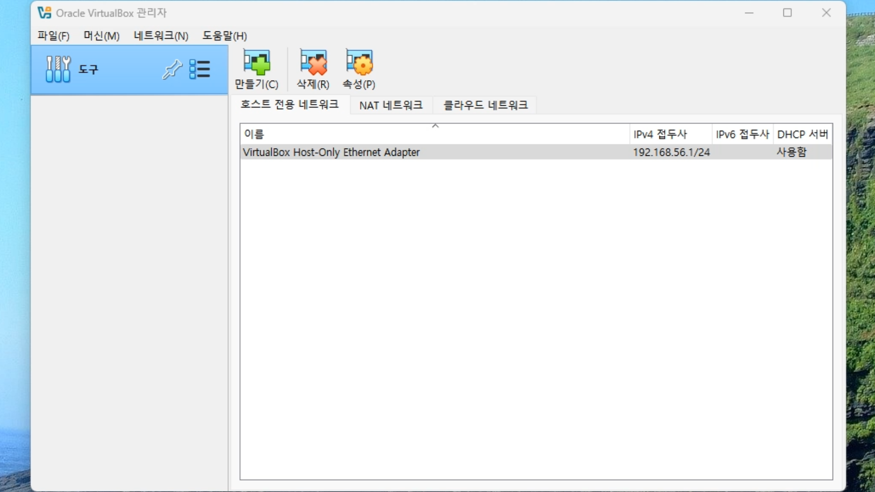
Task: Maximize the VirtualBox manager window
Action: [787, 13]
